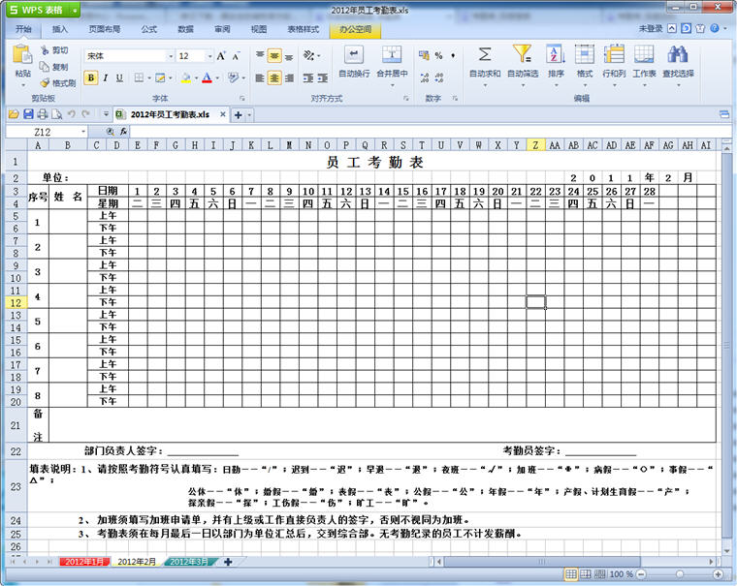Open the font size dropdown showing 12
The width and height of the screenshot is (737, 586).
coord(208,56)
